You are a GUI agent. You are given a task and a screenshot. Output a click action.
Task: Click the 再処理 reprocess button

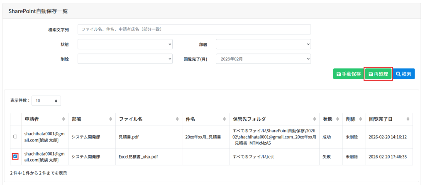coord(378,74)
